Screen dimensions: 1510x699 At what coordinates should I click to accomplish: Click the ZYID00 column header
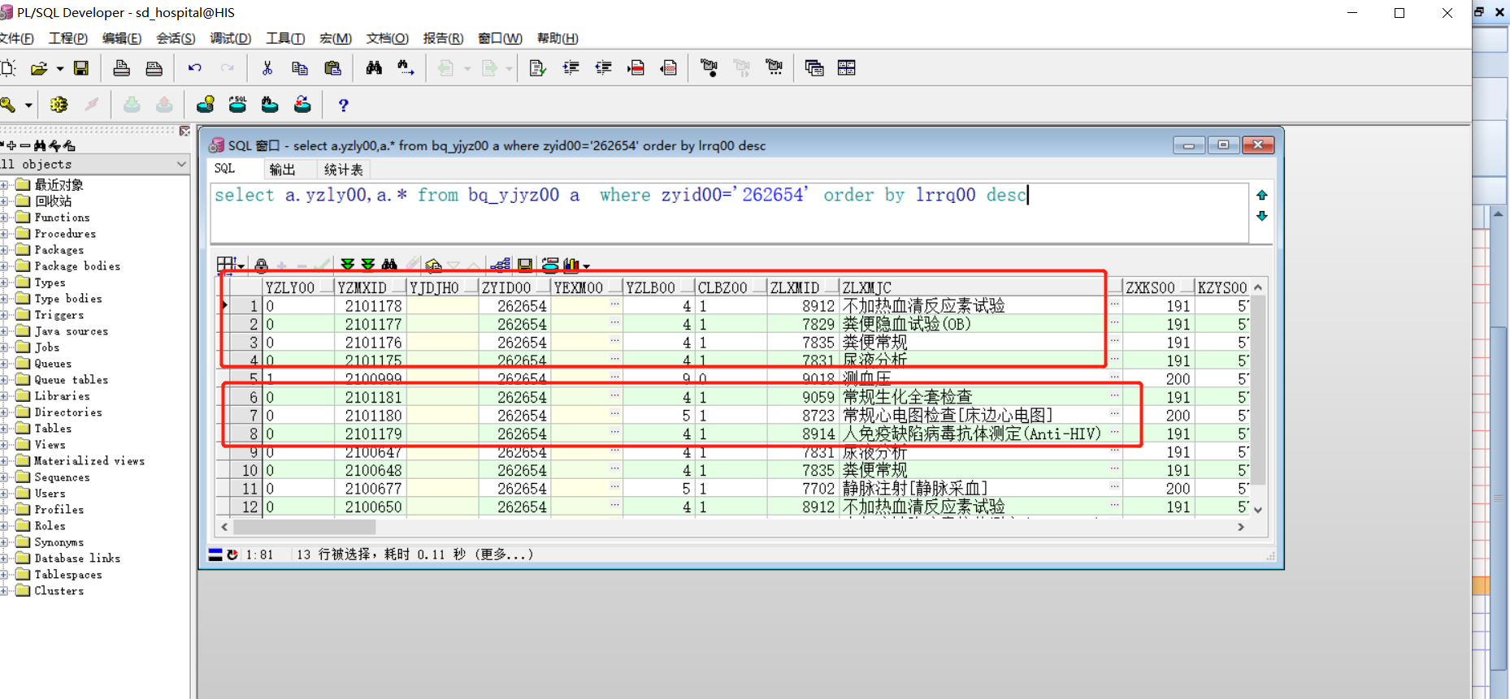click(514, 287)
